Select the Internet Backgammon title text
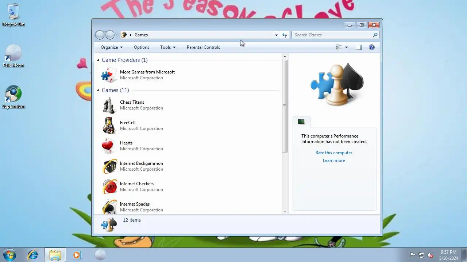Viewport: 467px width, 262px height. point(142,163)
